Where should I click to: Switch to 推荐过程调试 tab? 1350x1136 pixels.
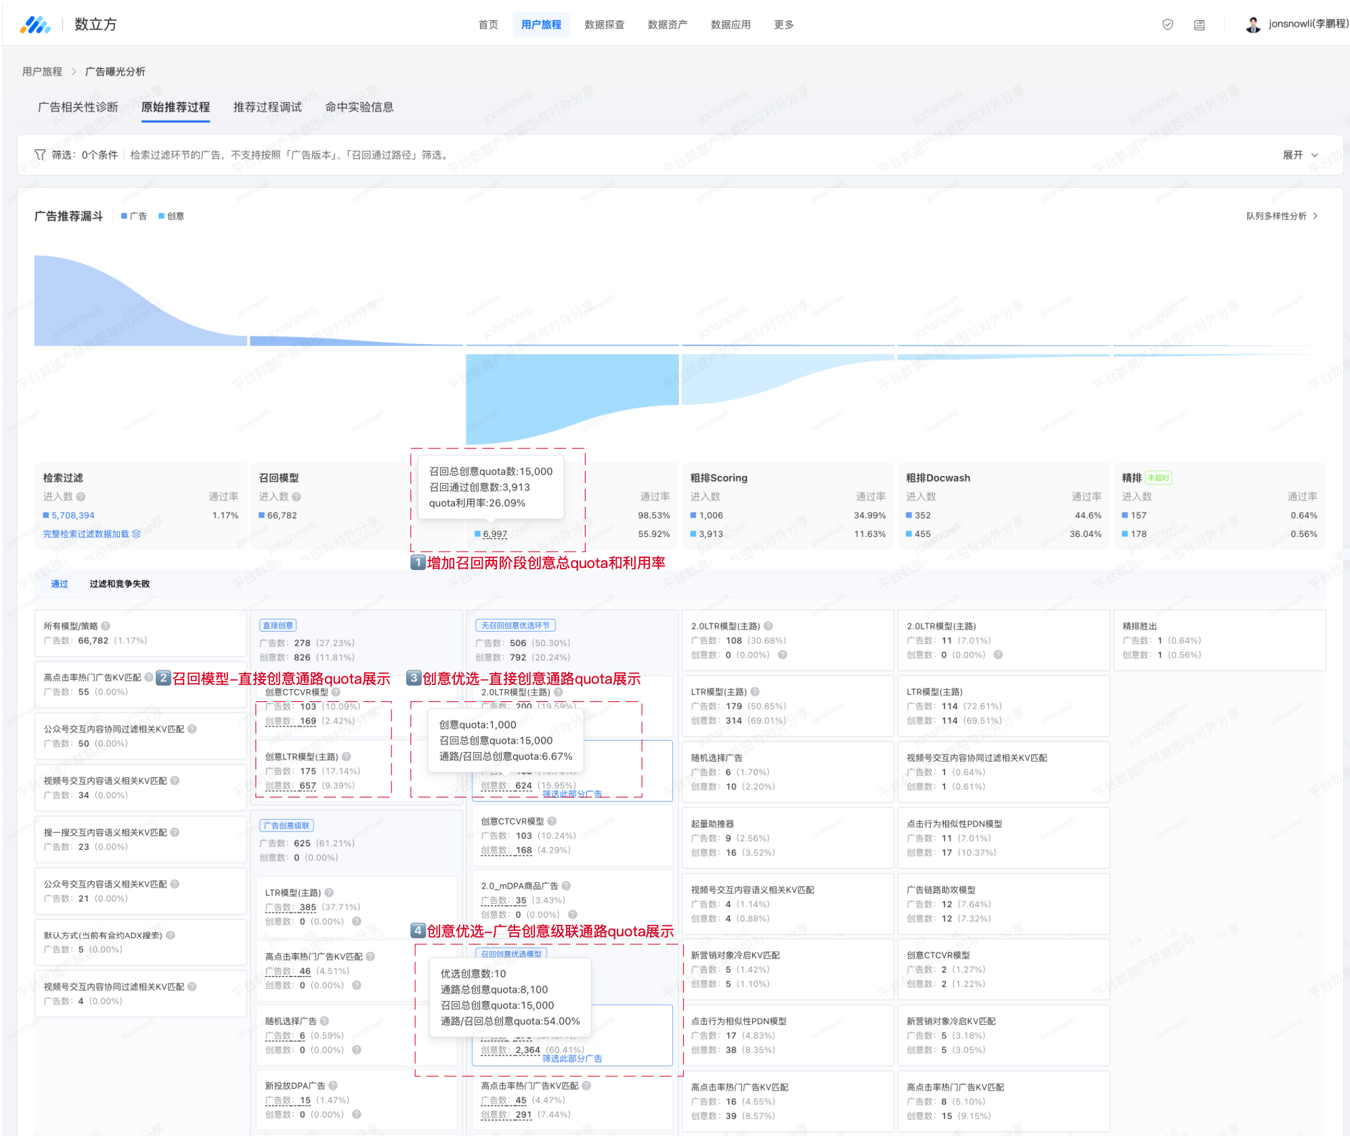267,107
